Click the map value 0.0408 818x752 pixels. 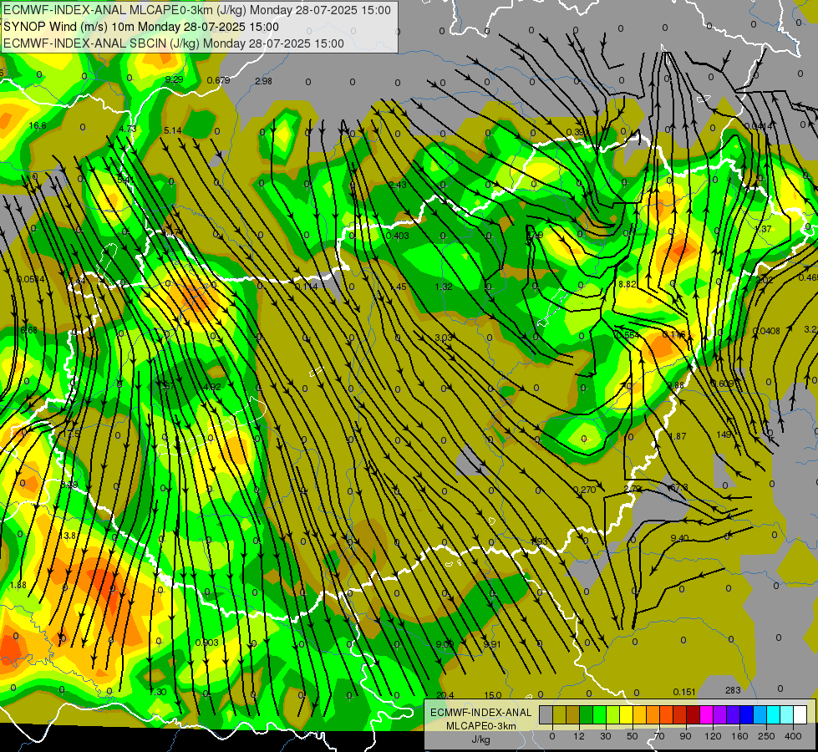(x=766, y=331)
